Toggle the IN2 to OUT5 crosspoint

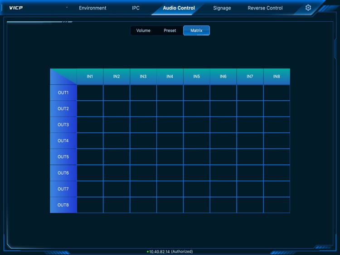pyautogui.click(x=117, y=157)
